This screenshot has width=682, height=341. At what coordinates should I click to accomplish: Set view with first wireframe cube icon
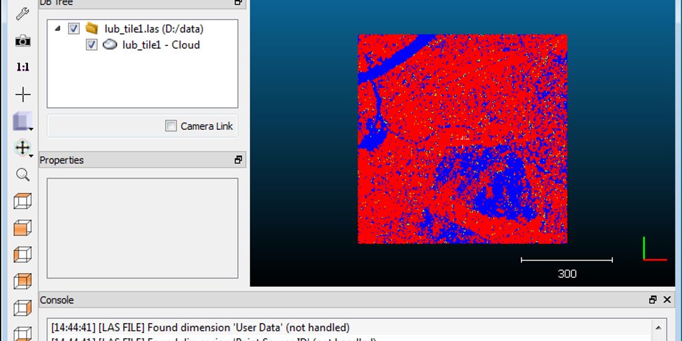click(x=23, y=201)
